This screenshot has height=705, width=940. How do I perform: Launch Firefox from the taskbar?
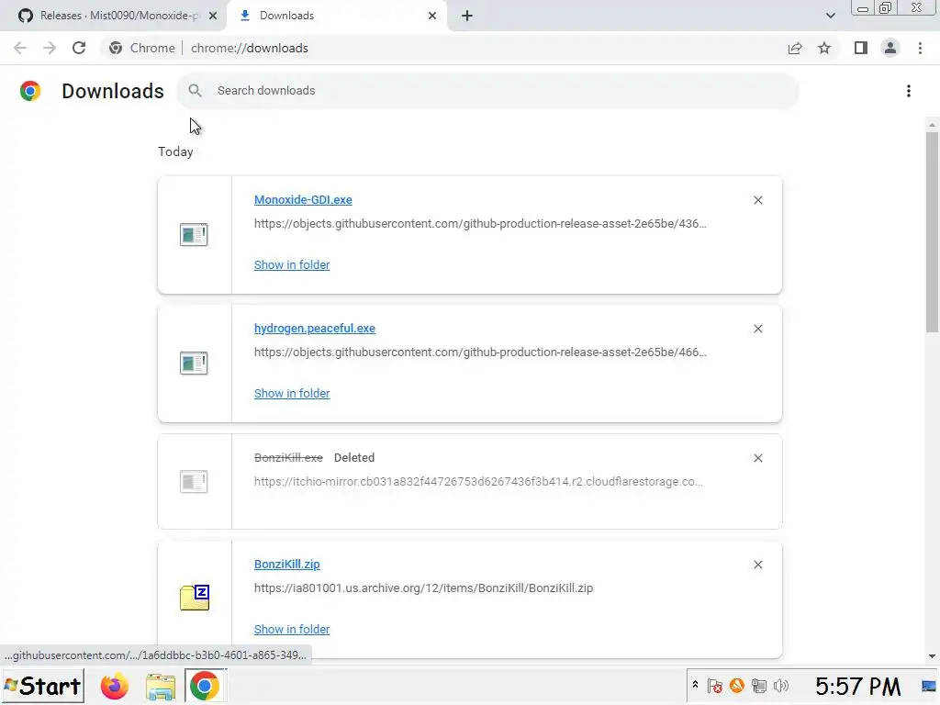click(x=115, y=686)
